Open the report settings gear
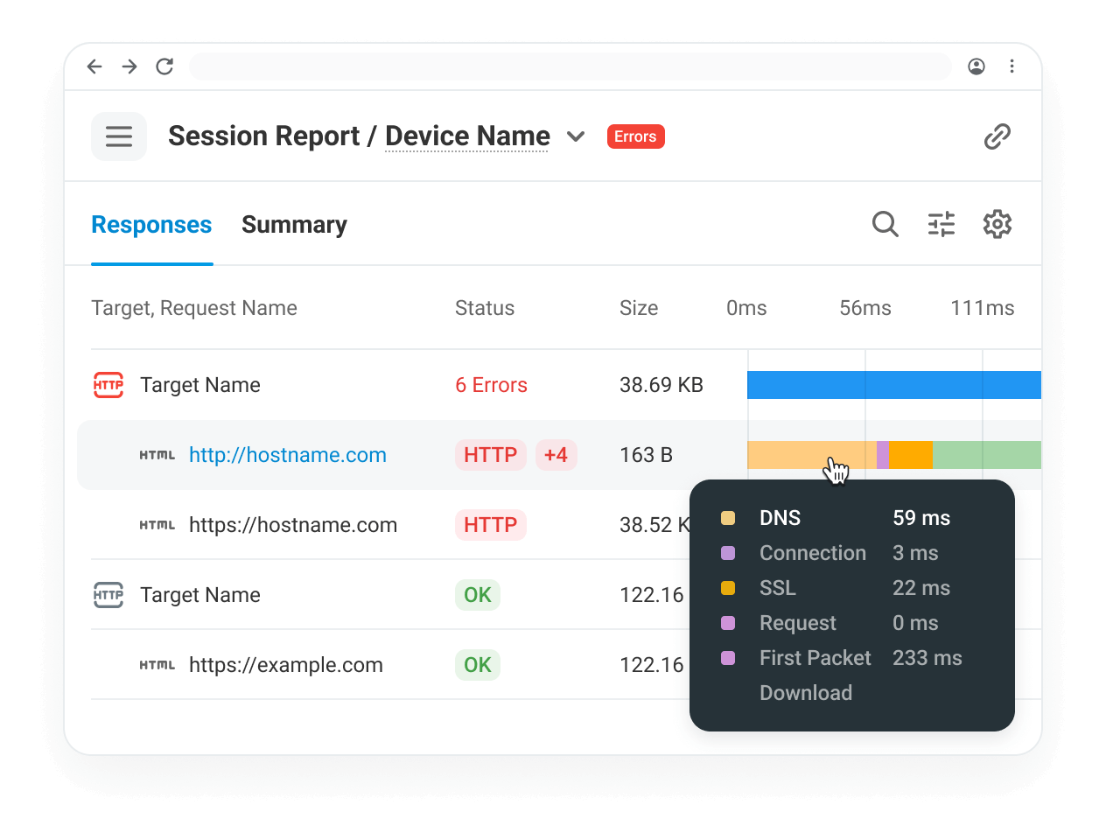Image resolution: width=1106 pixels, height=840 pixels. [997, 224]
